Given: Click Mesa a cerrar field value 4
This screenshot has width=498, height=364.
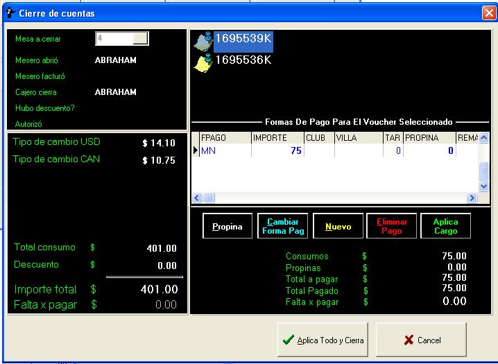Looking at the screenshot, I should [114, 38].
